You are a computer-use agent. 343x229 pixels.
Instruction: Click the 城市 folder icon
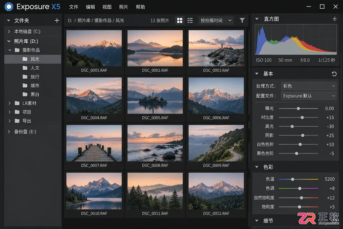point(25,85)
